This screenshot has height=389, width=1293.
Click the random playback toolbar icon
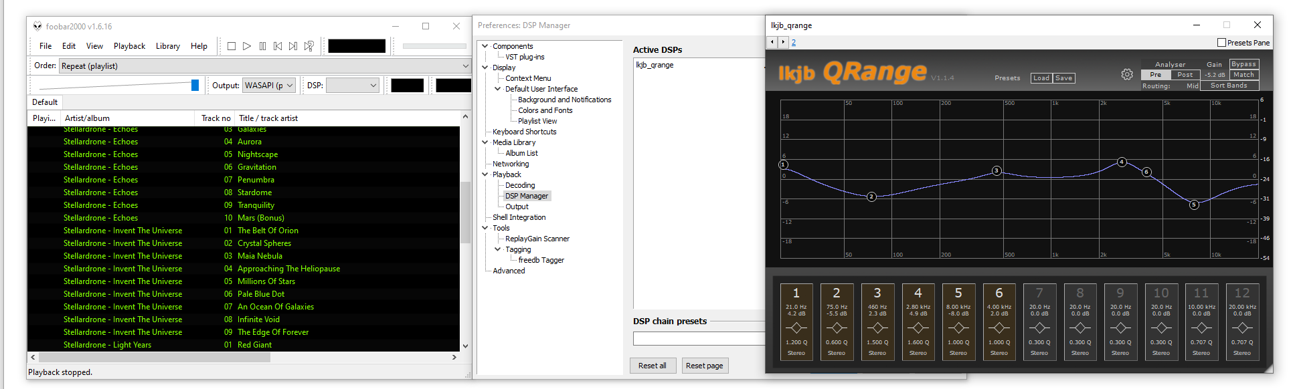pos(309,46)
